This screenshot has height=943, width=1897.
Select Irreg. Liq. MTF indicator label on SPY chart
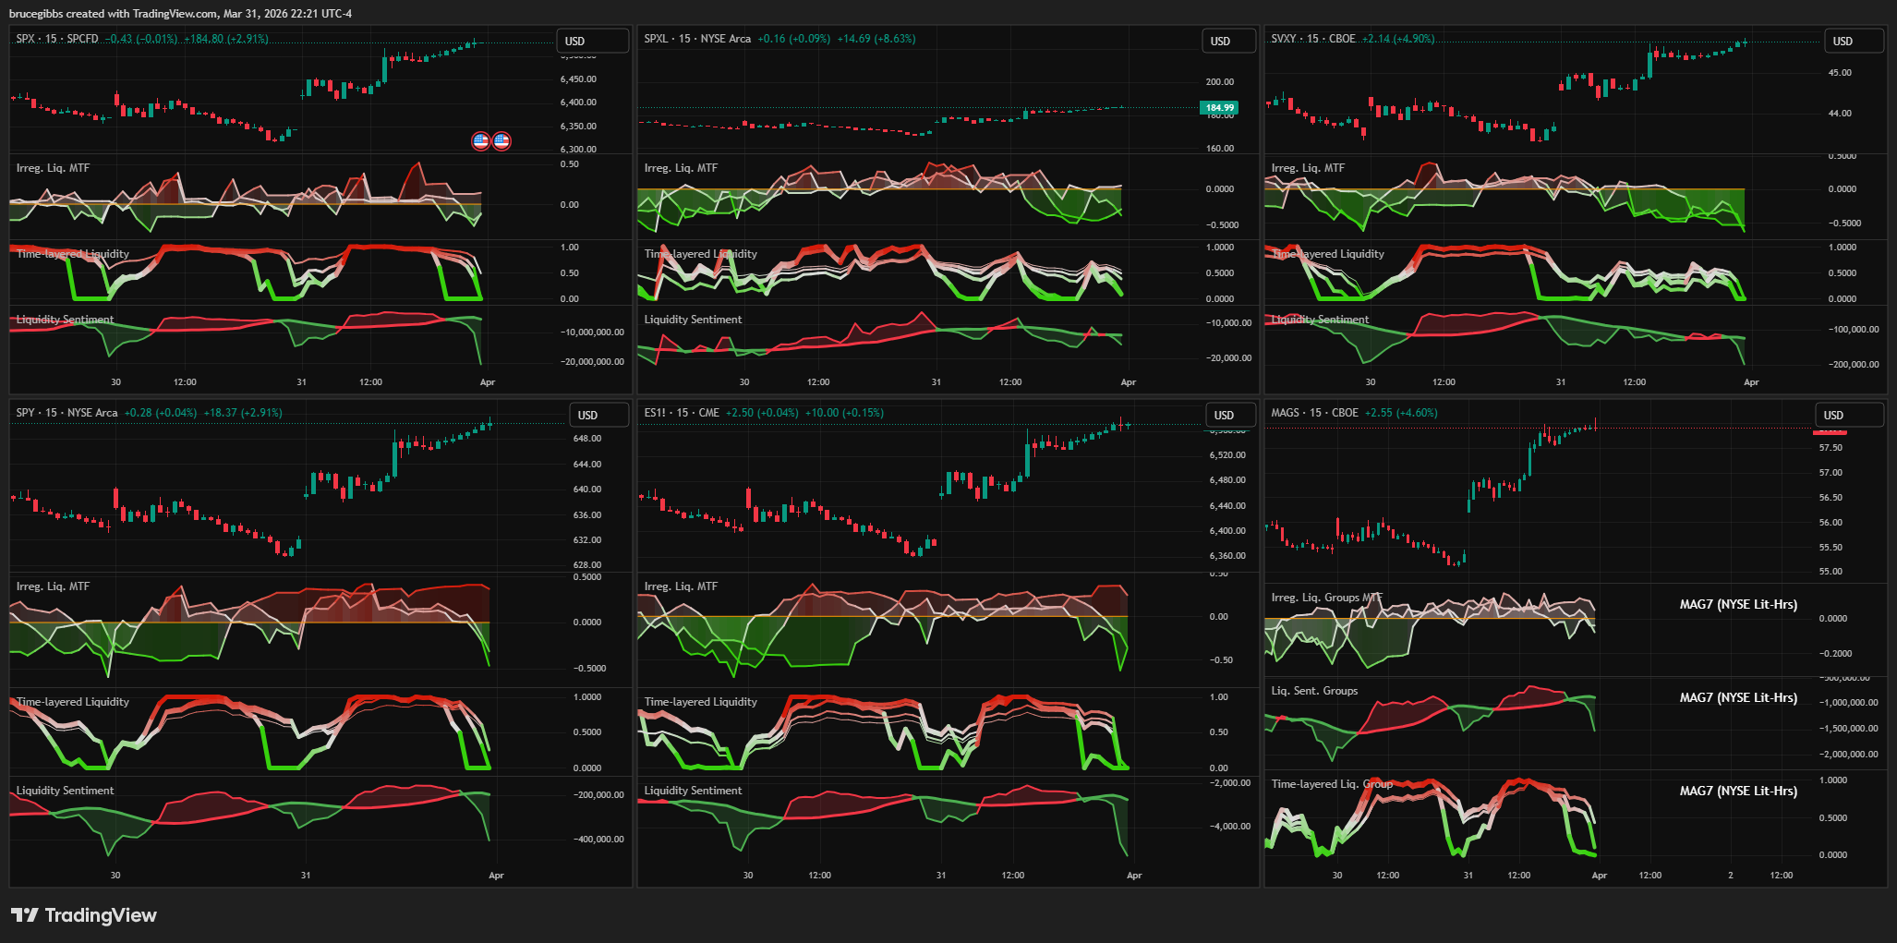[x=53, y=586]
